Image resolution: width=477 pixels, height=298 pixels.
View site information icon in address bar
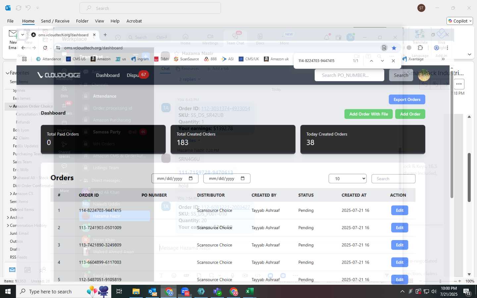(x=58, y=48)
